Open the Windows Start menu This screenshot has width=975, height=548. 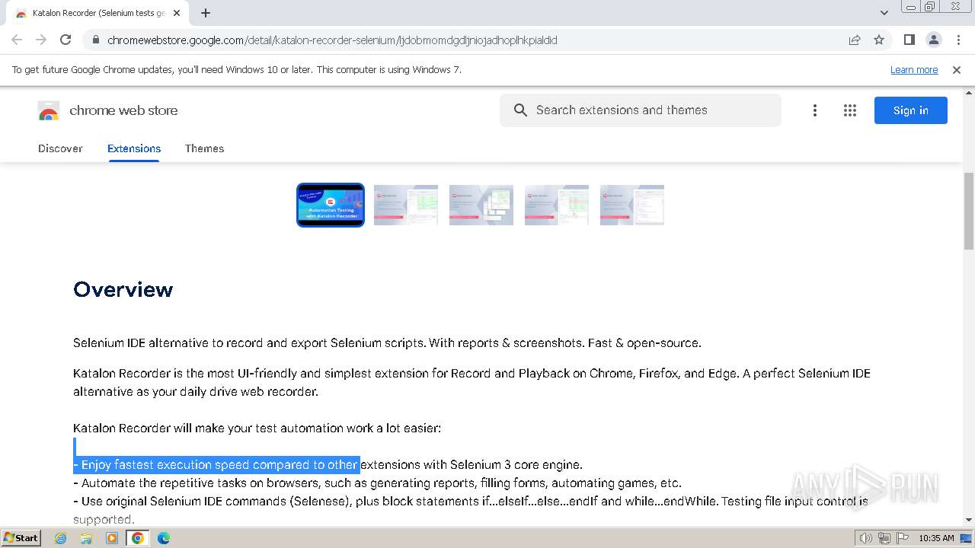coord(21,537)
